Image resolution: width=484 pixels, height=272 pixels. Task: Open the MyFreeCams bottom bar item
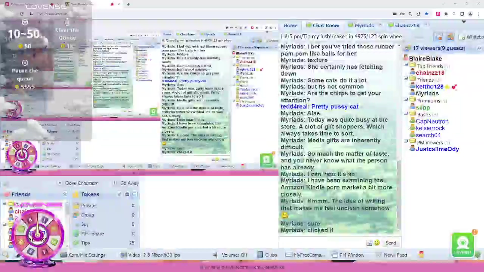pyautogui.click(x=305, y=255)
